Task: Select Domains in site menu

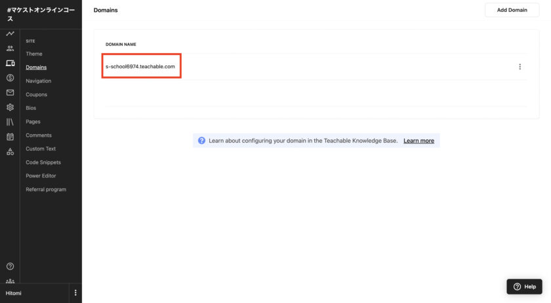Action: click(x=36, y=67)
